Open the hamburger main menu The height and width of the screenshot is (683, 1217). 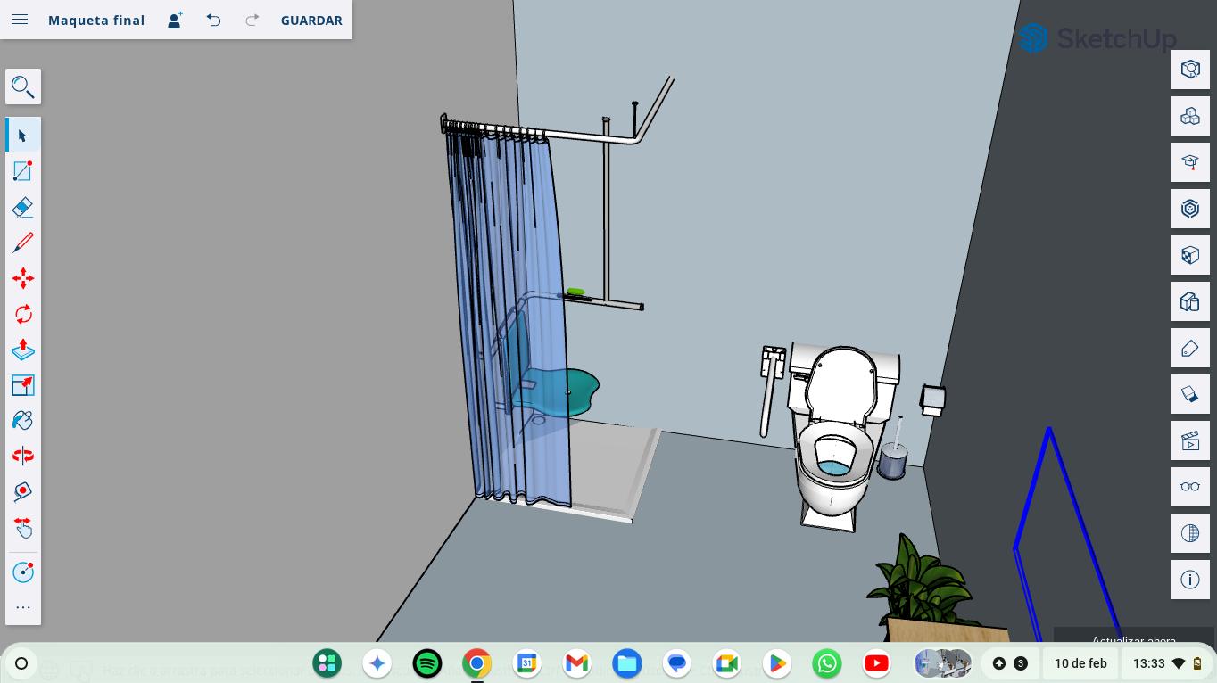pyautogui.click(x=20, y=20)
